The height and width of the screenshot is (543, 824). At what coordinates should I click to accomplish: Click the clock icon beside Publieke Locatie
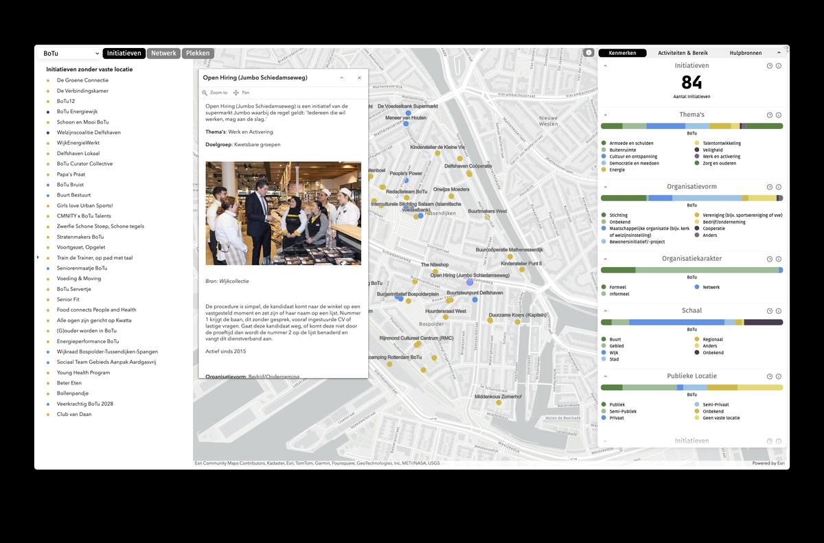click(770, 377)
